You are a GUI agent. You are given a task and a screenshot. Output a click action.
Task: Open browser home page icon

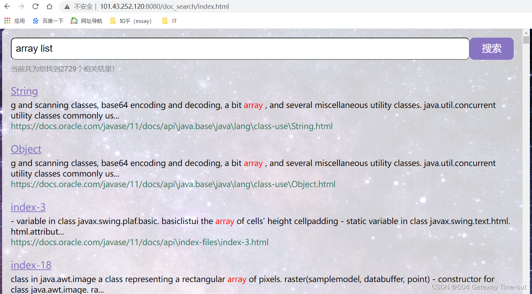49,6
